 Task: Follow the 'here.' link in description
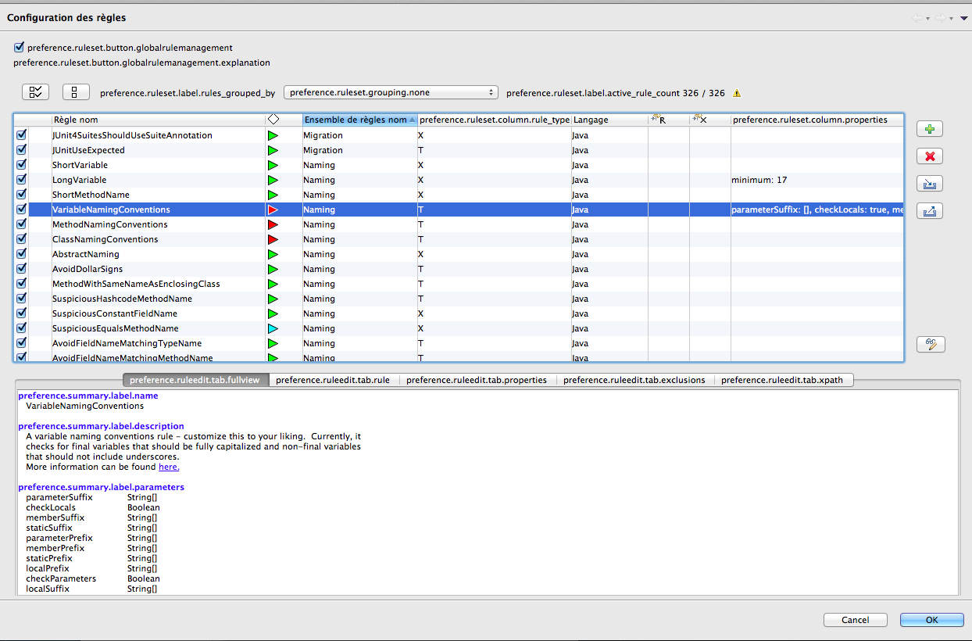(169, 467)
